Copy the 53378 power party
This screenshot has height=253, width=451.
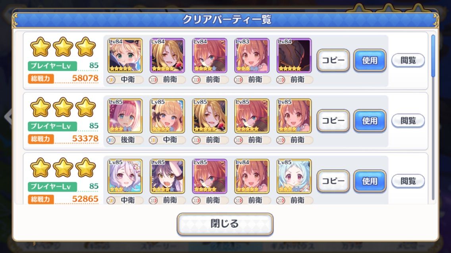tap(333, 120)
